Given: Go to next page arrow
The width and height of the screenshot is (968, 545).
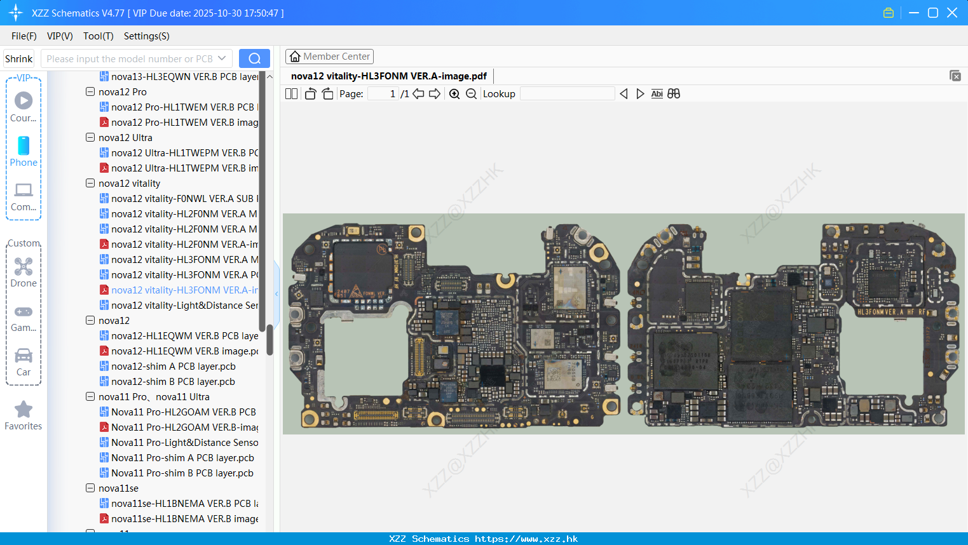Looking at the screenshot, I should pyautogui.click(x=435, y=94).
